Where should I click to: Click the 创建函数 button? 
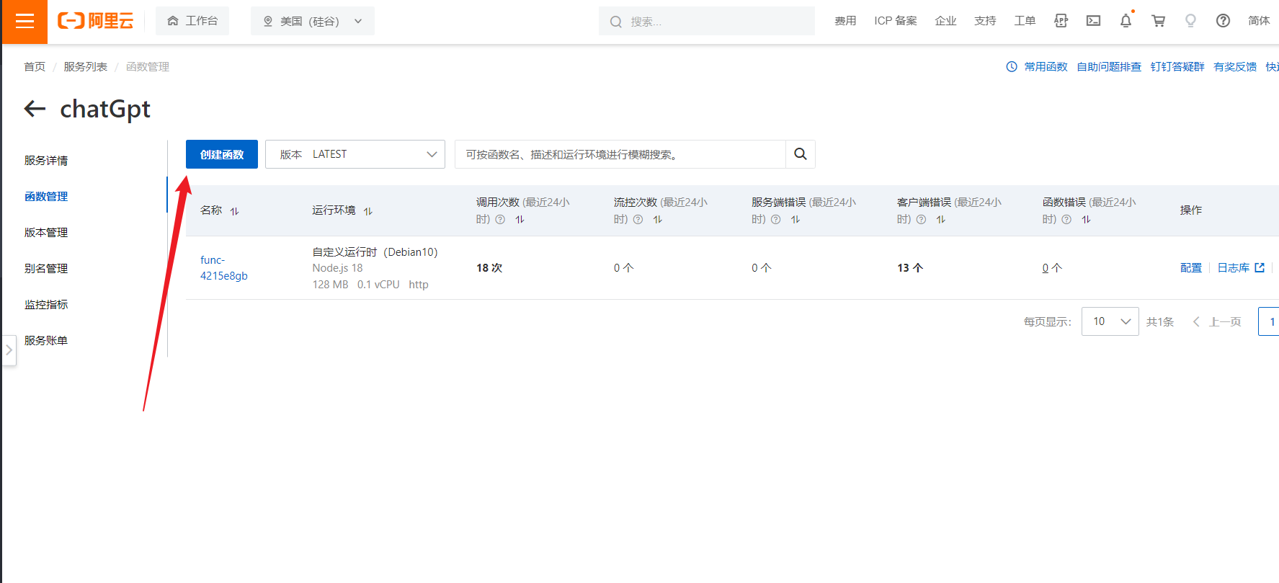click(x=222, y=154)
